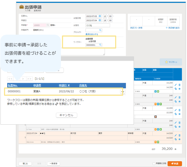Click search icon in 申請者 field
Image resolution: width=187 pixels, height=167 pixels.
pyautogui.click(x=48, y=25)
